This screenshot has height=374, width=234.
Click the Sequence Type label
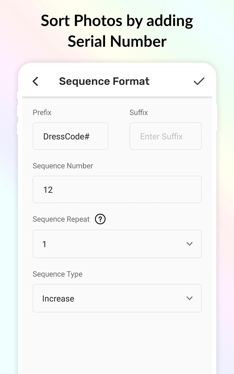pyautogui.click(x=57, y=274)
